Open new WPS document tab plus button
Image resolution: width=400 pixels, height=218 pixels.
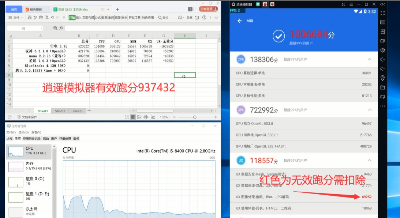tap(117, 10)
